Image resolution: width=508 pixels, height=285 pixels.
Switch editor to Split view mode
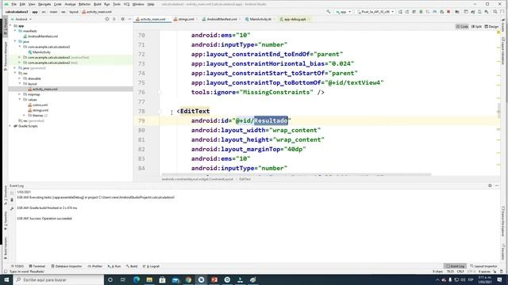[476, 26]
